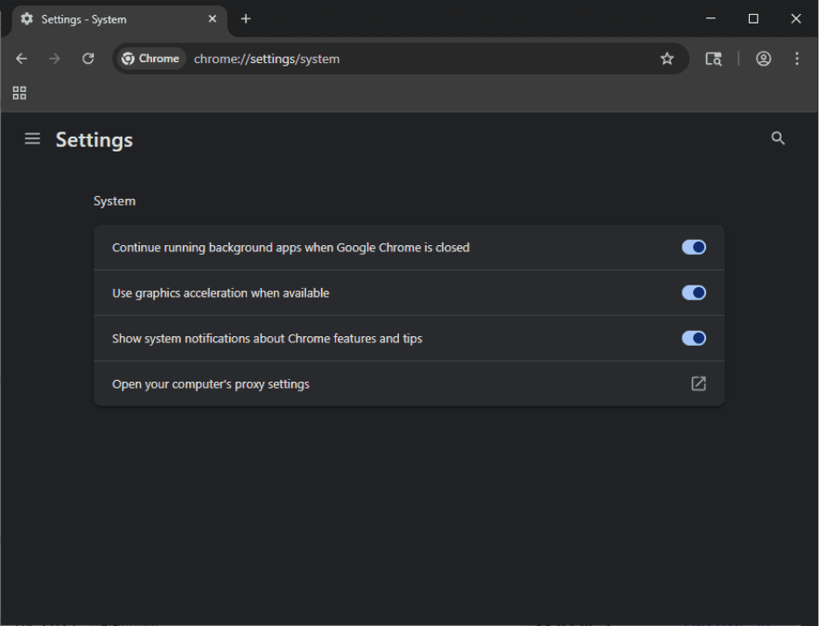The height and width of the screenshot is (626, 819).
Task: Select the Settings - System tab
Action: 120,19
